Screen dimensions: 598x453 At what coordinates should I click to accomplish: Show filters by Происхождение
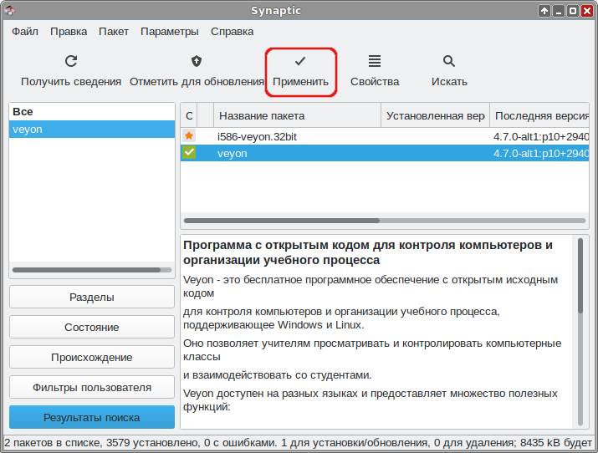pyautogui.click(x=92, y=357)
